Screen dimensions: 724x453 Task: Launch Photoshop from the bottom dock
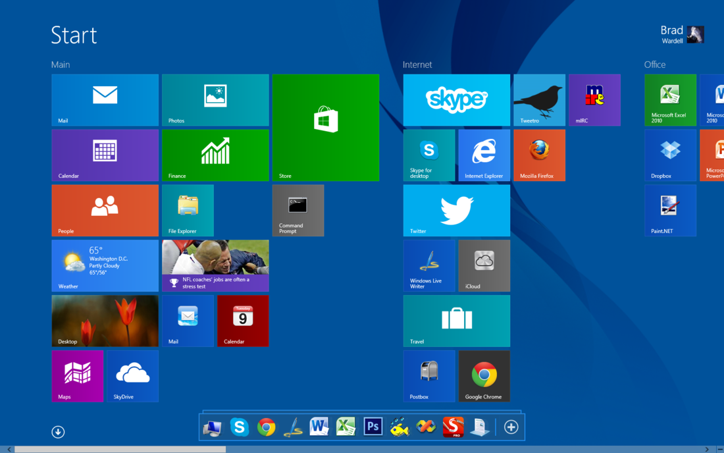click(373, 427)
